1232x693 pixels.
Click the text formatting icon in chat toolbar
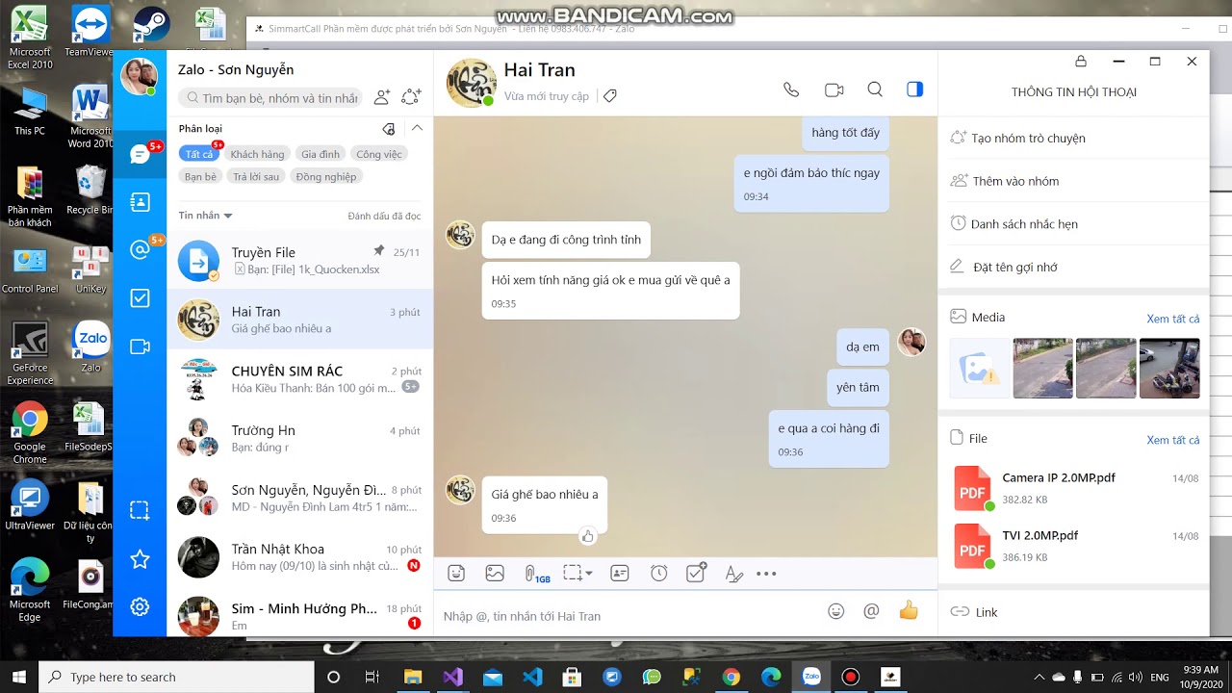(x=733, y=574)
